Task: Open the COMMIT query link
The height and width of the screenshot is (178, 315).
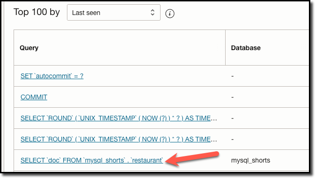Action: (x=34, y=97)
